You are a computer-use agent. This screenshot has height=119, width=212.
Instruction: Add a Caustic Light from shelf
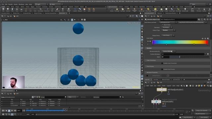[172, 10]
